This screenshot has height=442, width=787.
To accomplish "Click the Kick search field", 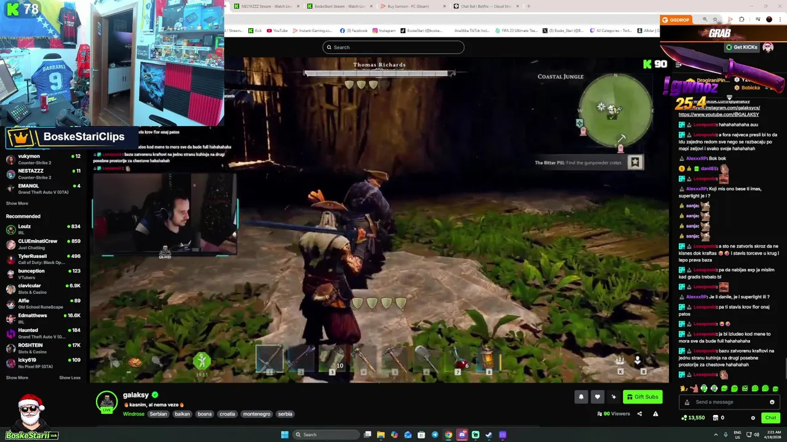I will 393,47.
